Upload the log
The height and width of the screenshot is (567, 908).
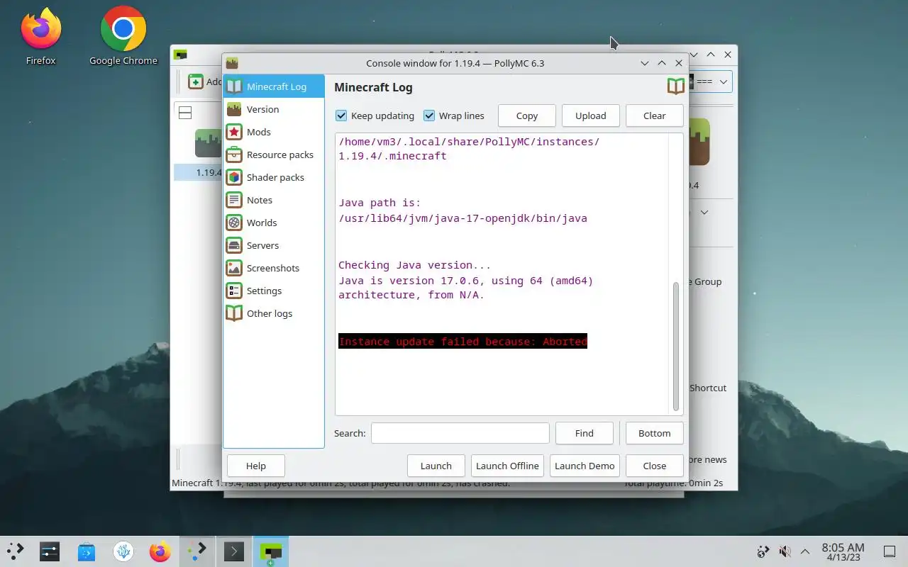(x=591, y=116)
